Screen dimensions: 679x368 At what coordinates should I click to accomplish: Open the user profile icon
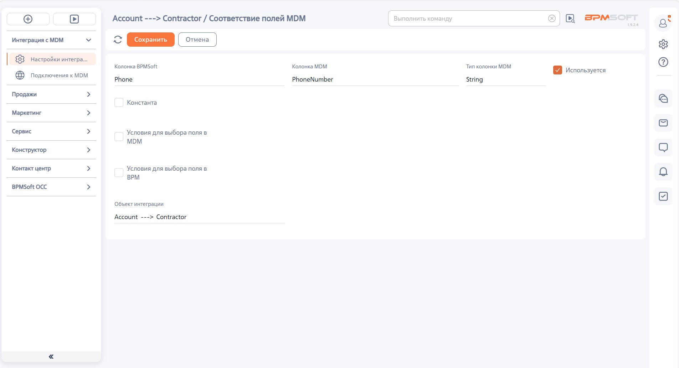663,23
